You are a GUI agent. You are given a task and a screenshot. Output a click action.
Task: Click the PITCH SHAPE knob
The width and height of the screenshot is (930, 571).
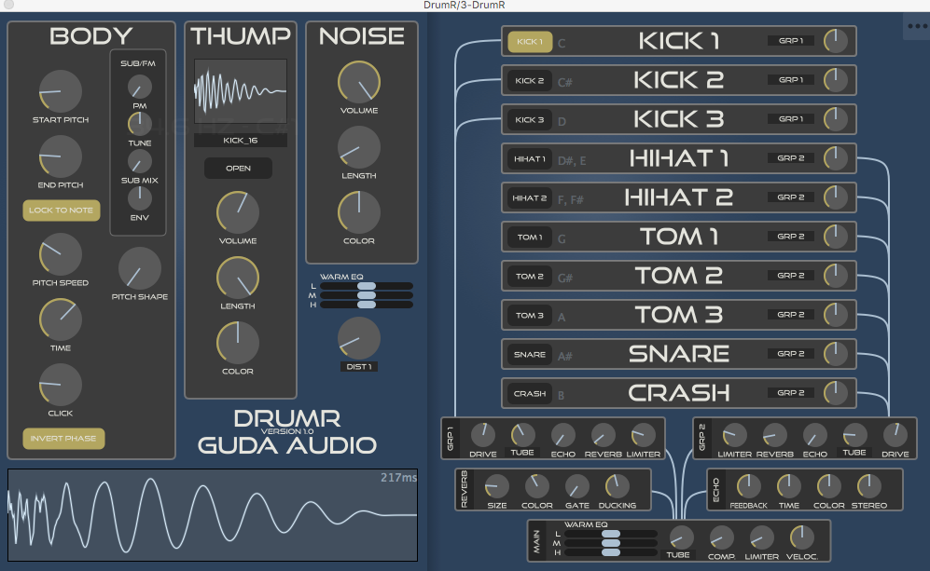[x=139, y=268]
